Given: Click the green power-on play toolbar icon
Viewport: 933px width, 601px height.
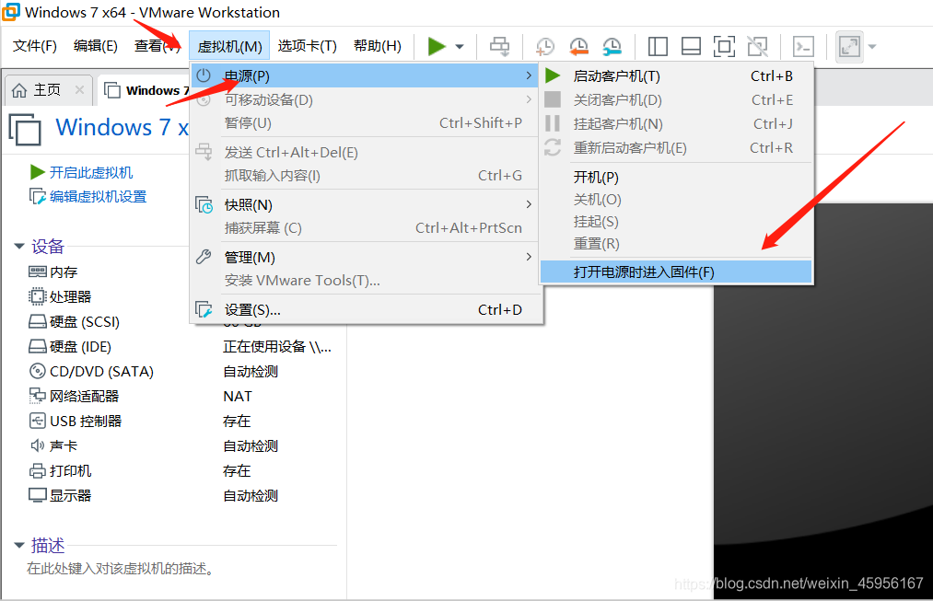Looking at the screenshot, I should 437,46.
